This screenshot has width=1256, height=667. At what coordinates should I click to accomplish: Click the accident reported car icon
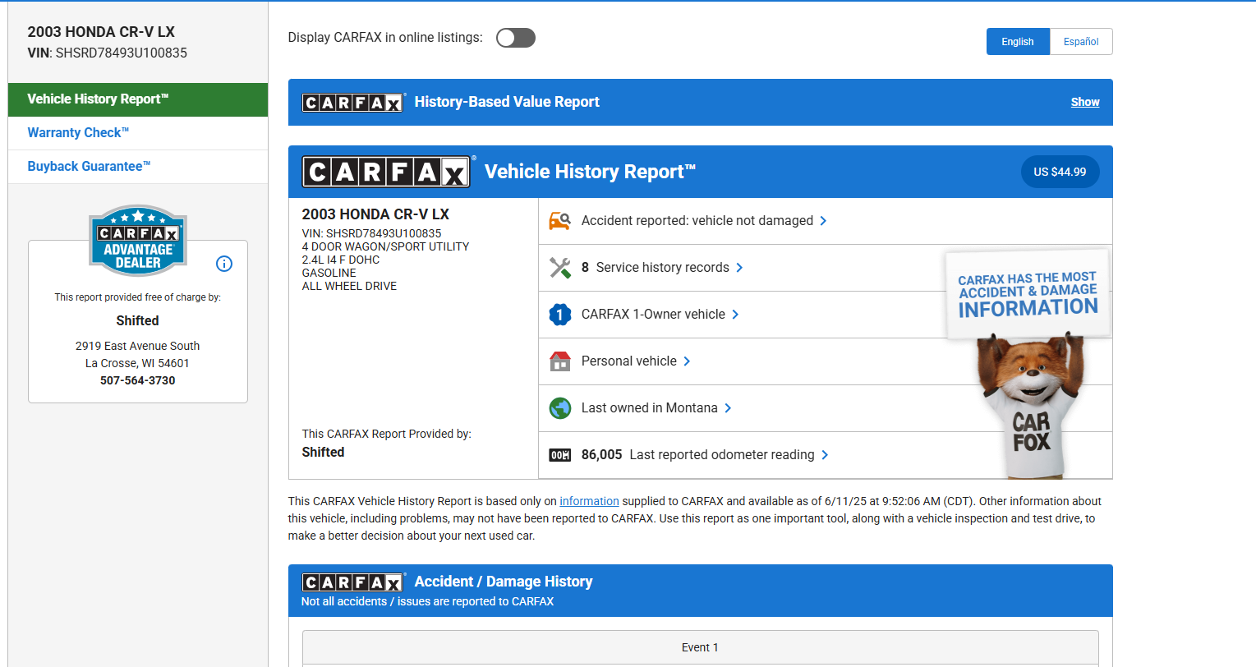pos(560,221)
